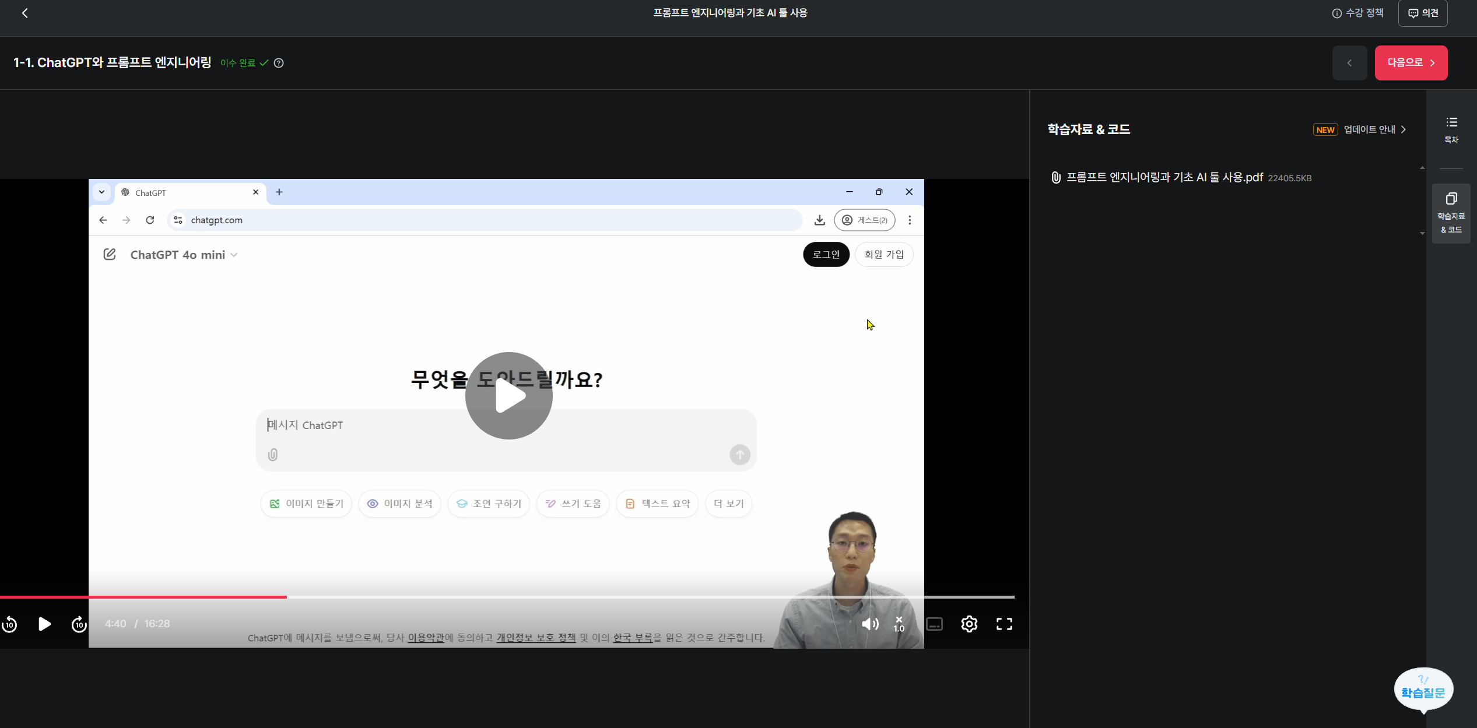Reload the chatgpt.com page
The image size is (1477, 728).
(150, 220)
